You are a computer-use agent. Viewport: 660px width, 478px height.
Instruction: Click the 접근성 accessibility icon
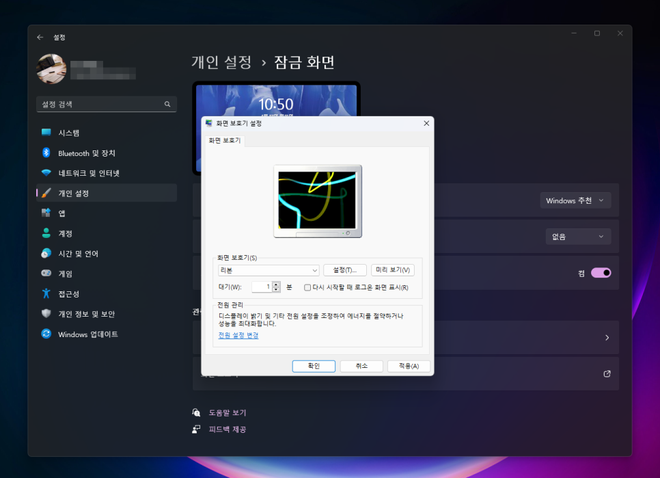[x=46, y=293]
